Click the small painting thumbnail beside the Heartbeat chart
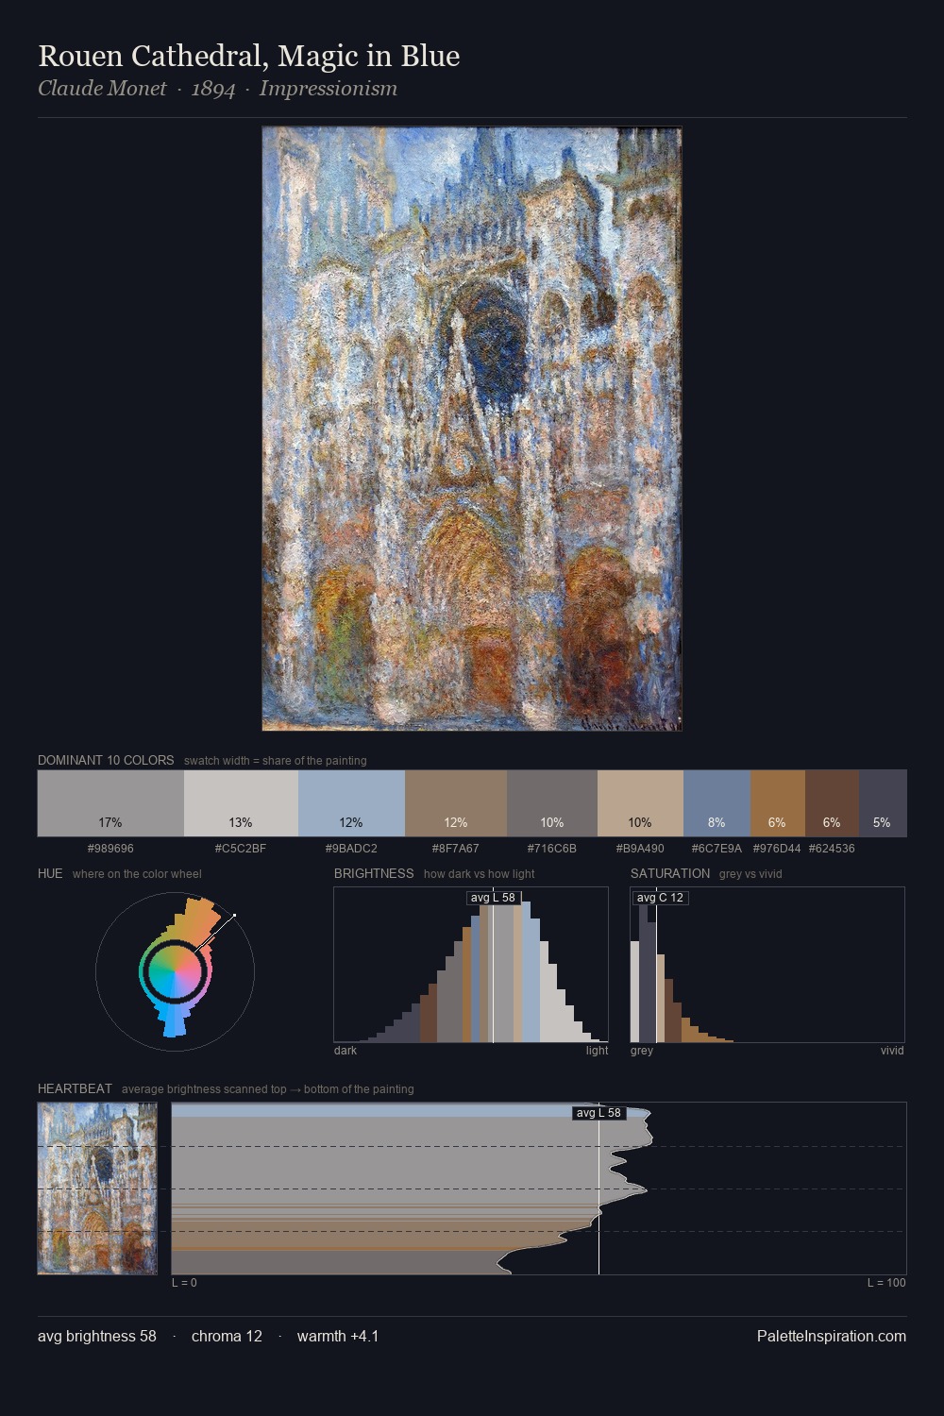Image resolution: width=944 pixels, height=1416 pixels. (x=97, y=1188)
